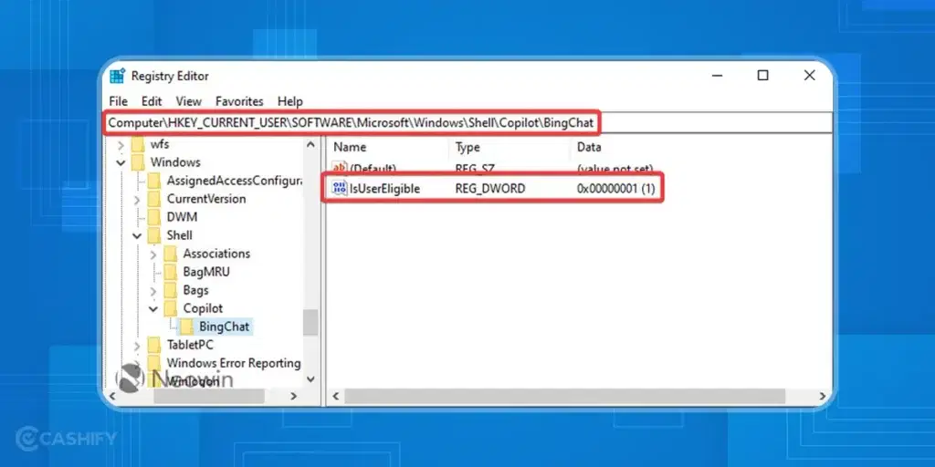Select the Shell folder icon
Screen dimensions: 935x467
click(x=153, y=235)
